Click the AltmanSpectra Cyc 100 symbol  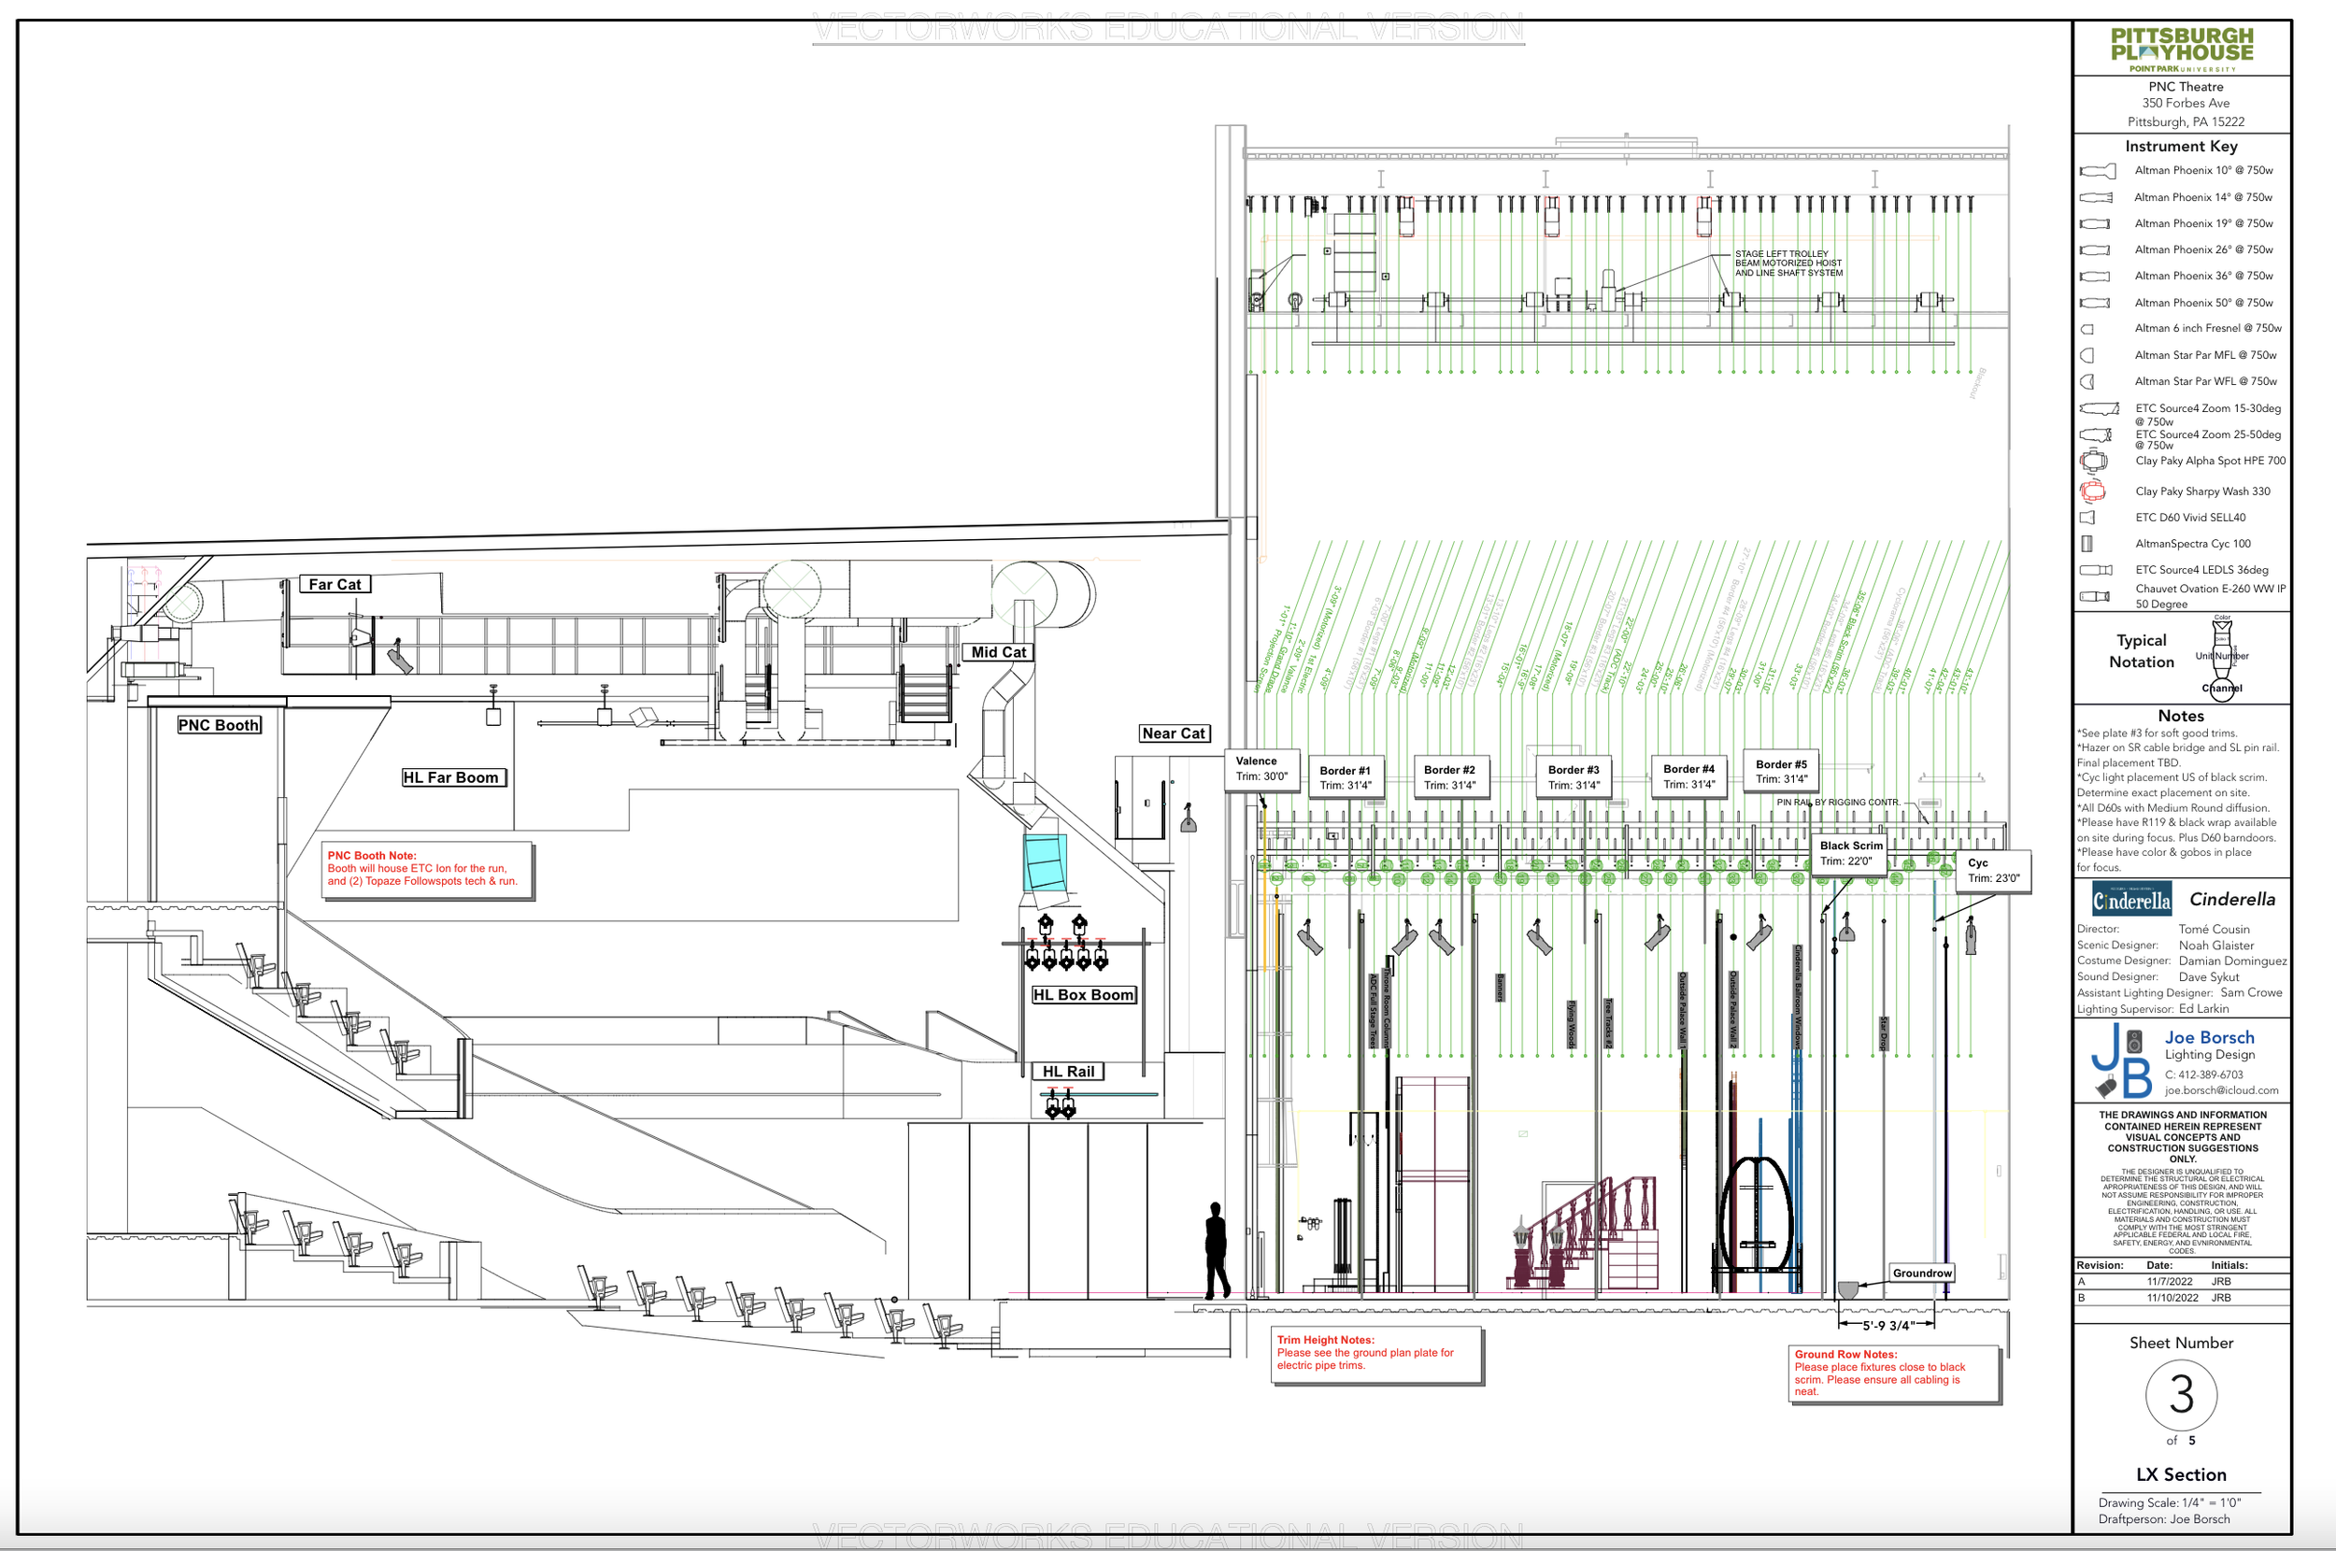(2087, 544)
